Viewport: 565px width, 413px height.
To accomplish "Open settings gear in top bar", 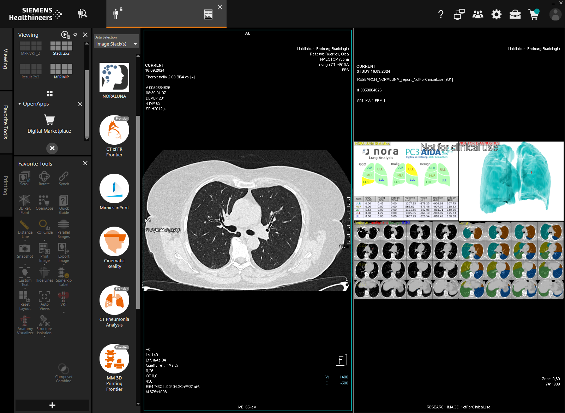I will tap(496, 14).
